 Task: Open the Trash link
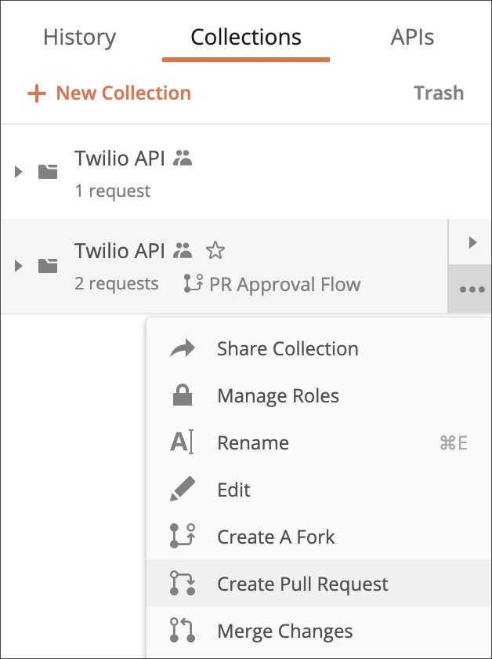439,93
